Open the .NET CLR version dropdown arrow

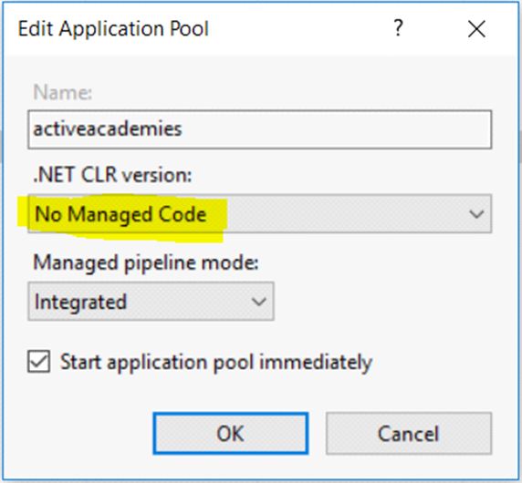pyautogui.click(x=476, y=214)
